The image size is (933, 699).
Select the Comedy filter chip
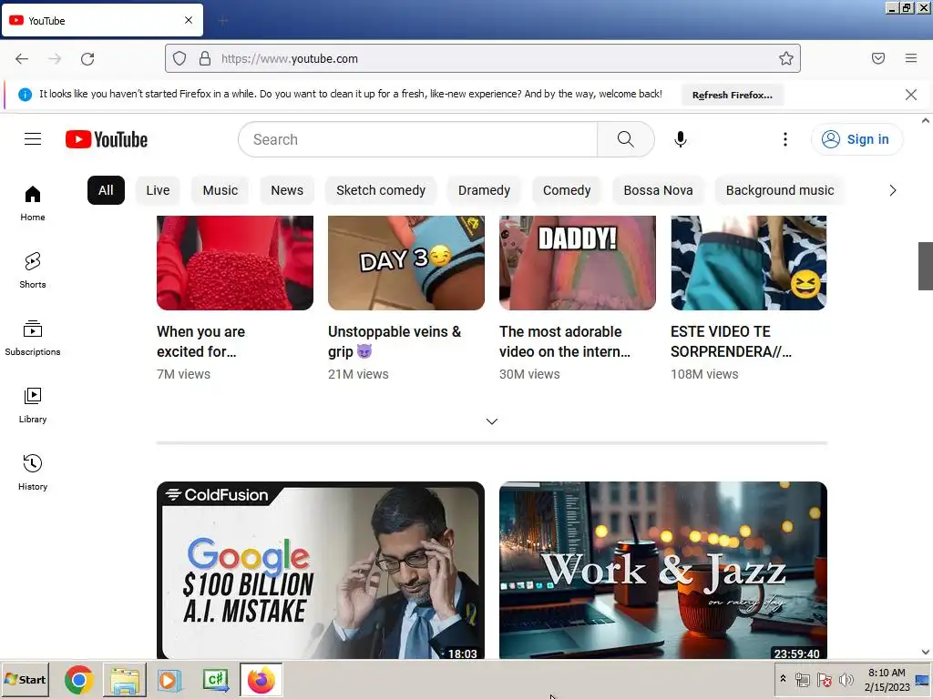(567, 190)
